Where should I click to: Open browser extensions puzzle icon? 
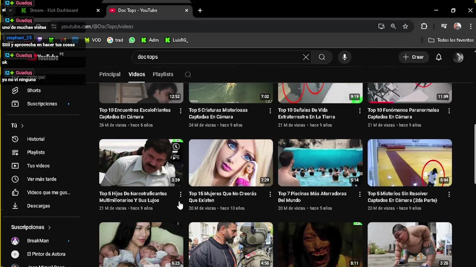tap(424, 26)
